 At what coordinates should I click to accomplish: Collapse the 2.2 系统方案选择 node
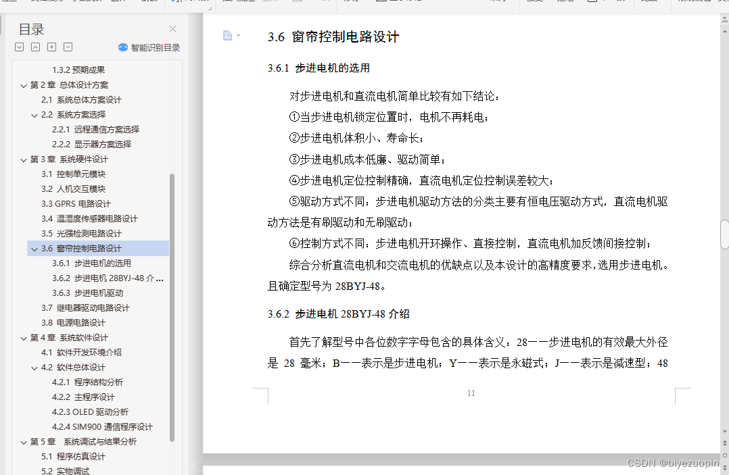(34, 115)
